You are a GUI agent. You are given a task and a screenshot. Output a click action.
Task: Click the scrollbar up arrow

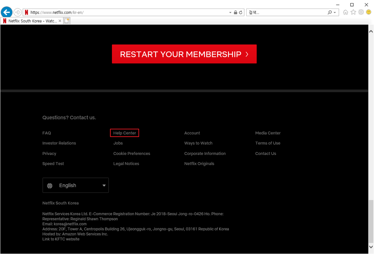pyautogui.click(x=371, y=31)
